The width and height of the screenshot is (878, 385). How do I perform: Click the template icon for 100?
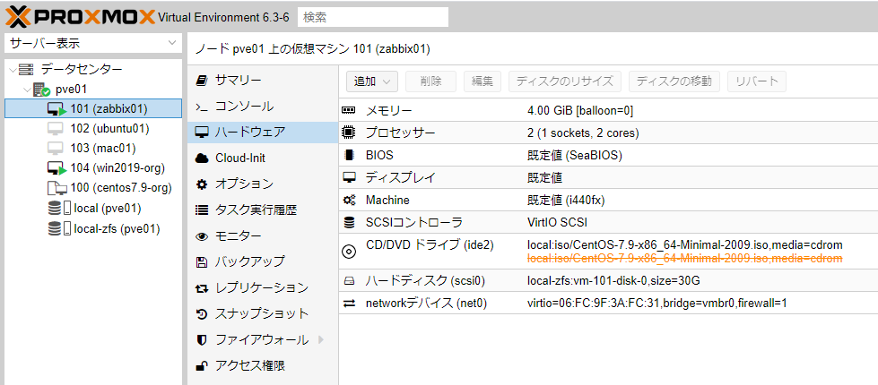click(57, 188)
